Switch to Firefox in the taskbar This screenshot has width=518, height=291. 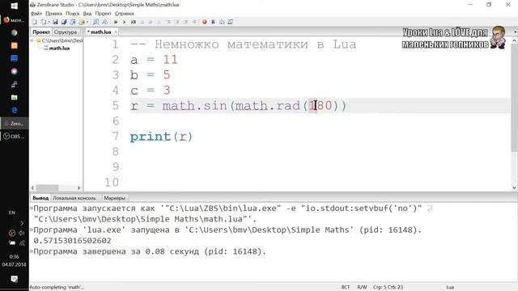pos(15,19)
